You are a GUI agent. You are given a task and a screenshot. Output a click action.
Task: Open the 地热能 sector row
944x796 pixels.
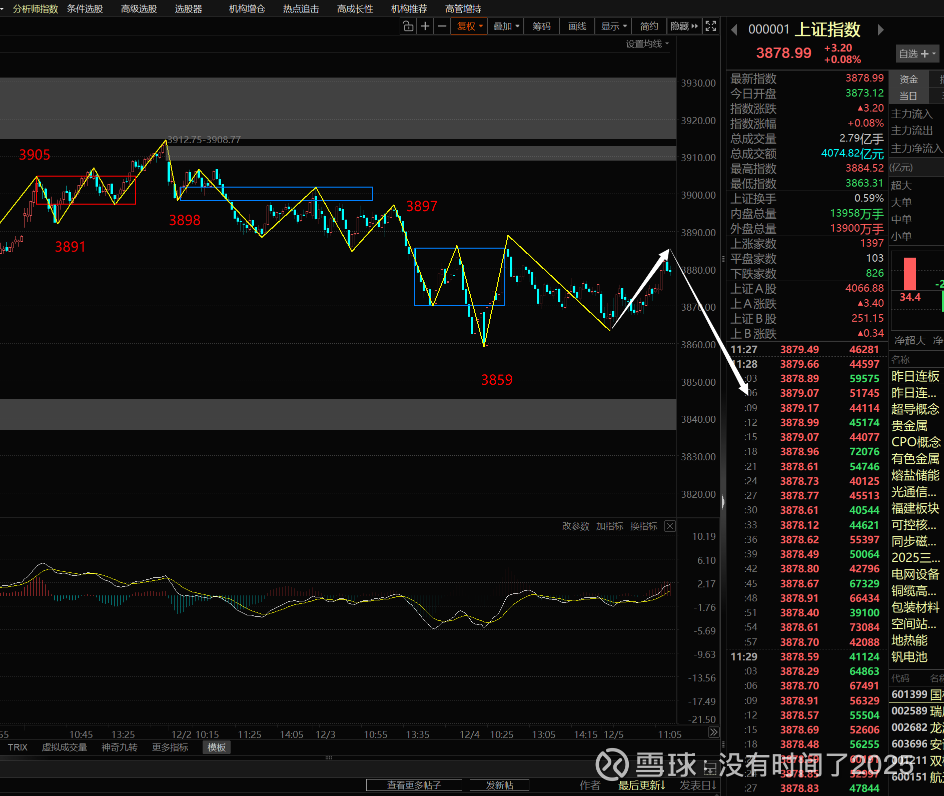[x=916, y=640]
